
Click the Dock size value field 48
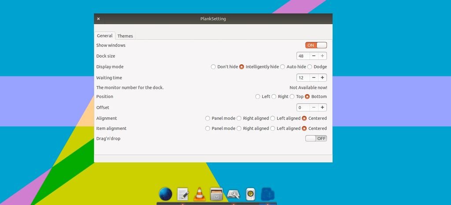[x=303, y=56]
